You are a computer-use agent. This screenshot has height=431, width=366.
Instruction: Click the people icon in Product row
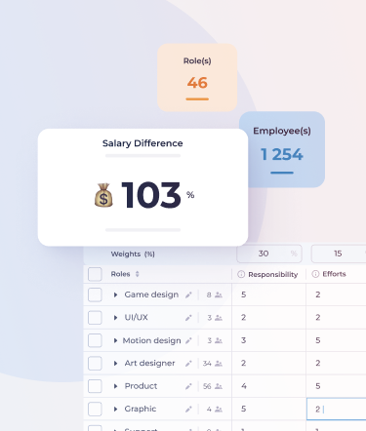(x=219, y=386)
